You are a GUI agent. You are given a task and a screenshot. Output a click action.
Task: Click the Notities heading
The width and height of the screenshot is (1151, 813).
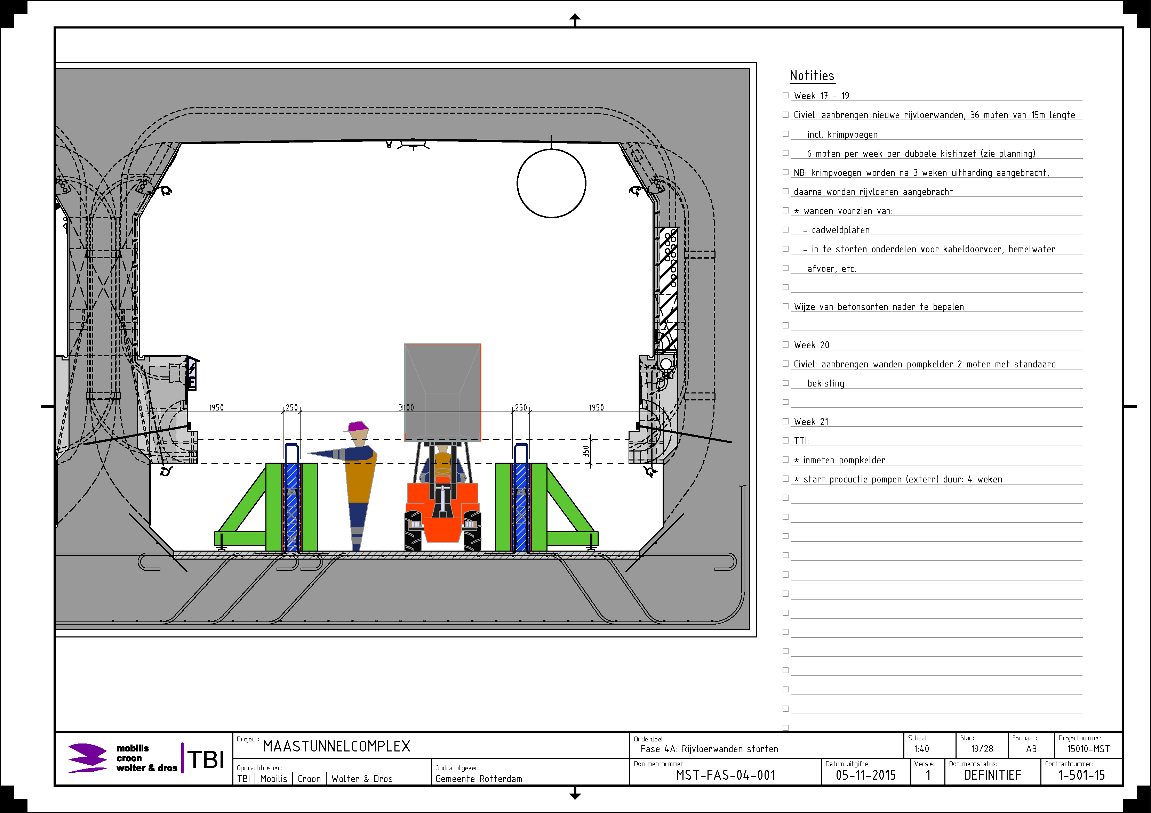[812, 76]
